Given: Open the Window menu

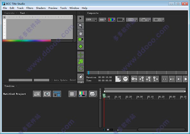Looking at the screenshot, I should pyautogui.click(x=74, y=8).
